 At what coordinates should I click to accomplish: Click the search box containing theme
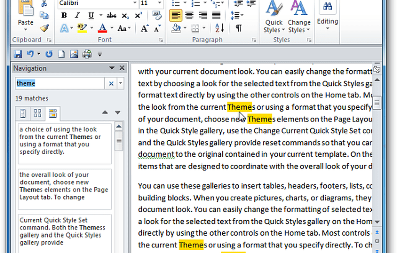coord(60,83)
